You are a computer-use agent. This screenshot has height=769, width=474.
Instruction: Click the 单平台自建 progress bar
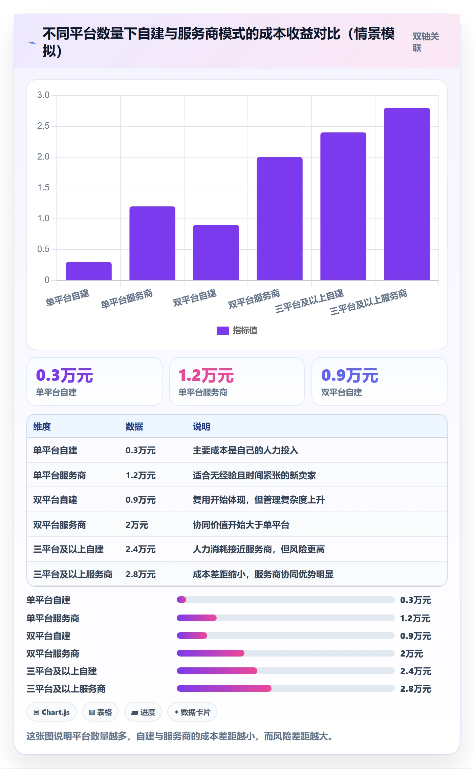(x=285, y=600)
